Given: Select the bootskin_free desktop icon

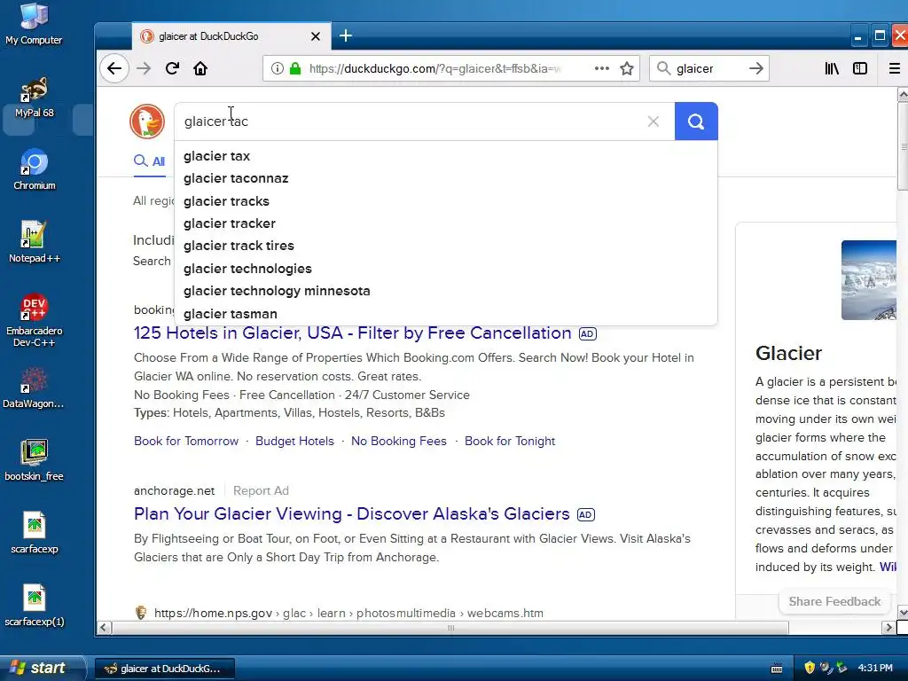Looking at the screenshot, I should point(35,460).
